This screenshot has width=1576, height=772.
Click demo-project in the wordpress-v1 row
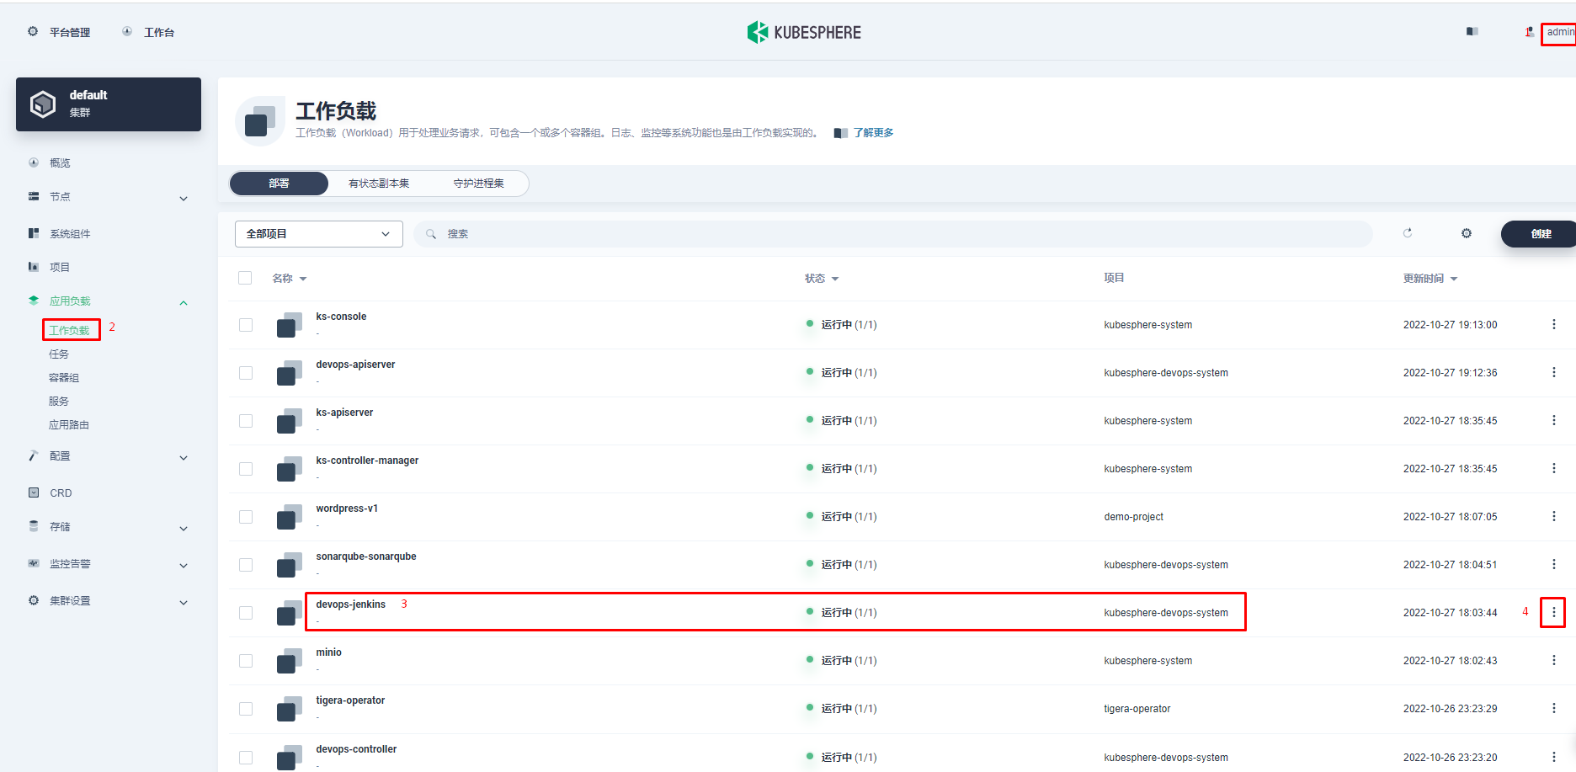[1133, 517]
